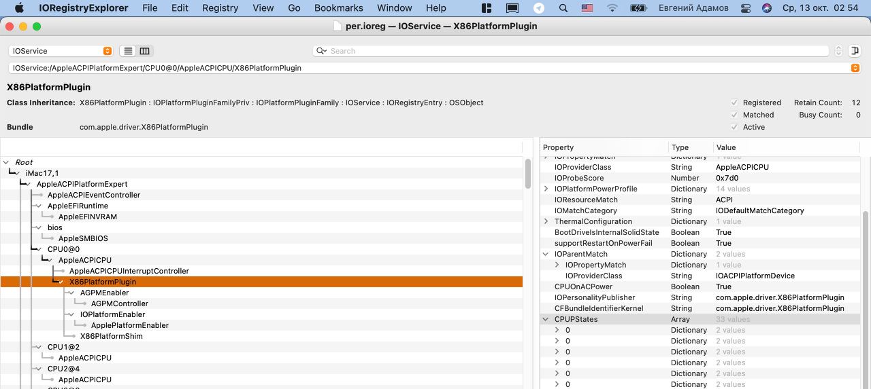Expand the ThermalConfiguration property
The image size is (871, 389).
pyautogui.click(x=546, y=221)
